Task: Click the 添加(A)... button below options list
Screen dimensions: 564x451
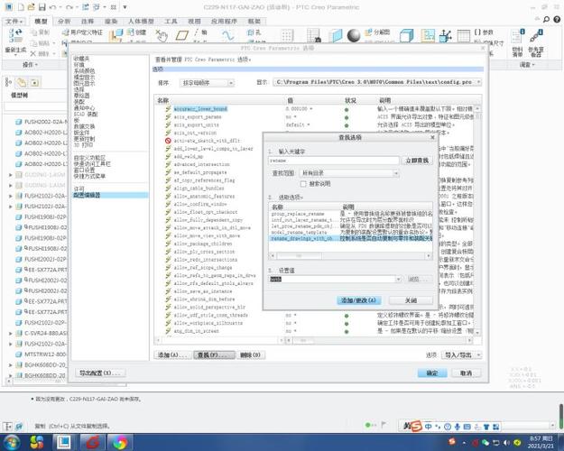Action: [173, 355]
